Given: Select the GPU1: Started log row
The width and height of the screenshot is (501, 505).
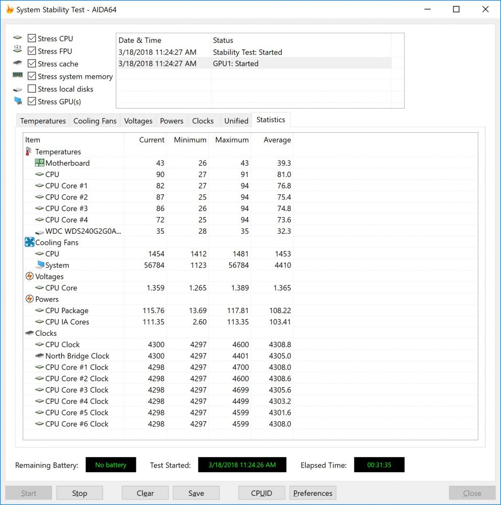Looking at the screenshot, I should [x=254, y=64].
